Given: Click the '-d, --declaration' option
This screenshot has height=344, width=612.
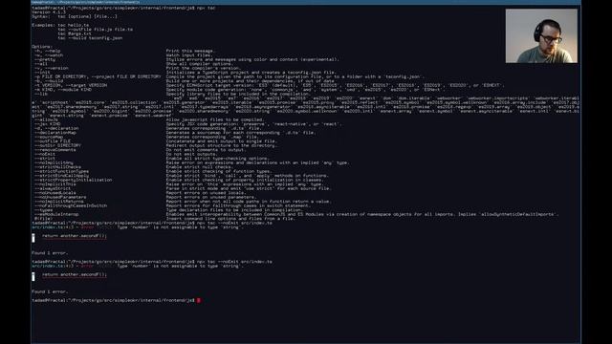Looking at the screenshot, I should pos(56,128).
